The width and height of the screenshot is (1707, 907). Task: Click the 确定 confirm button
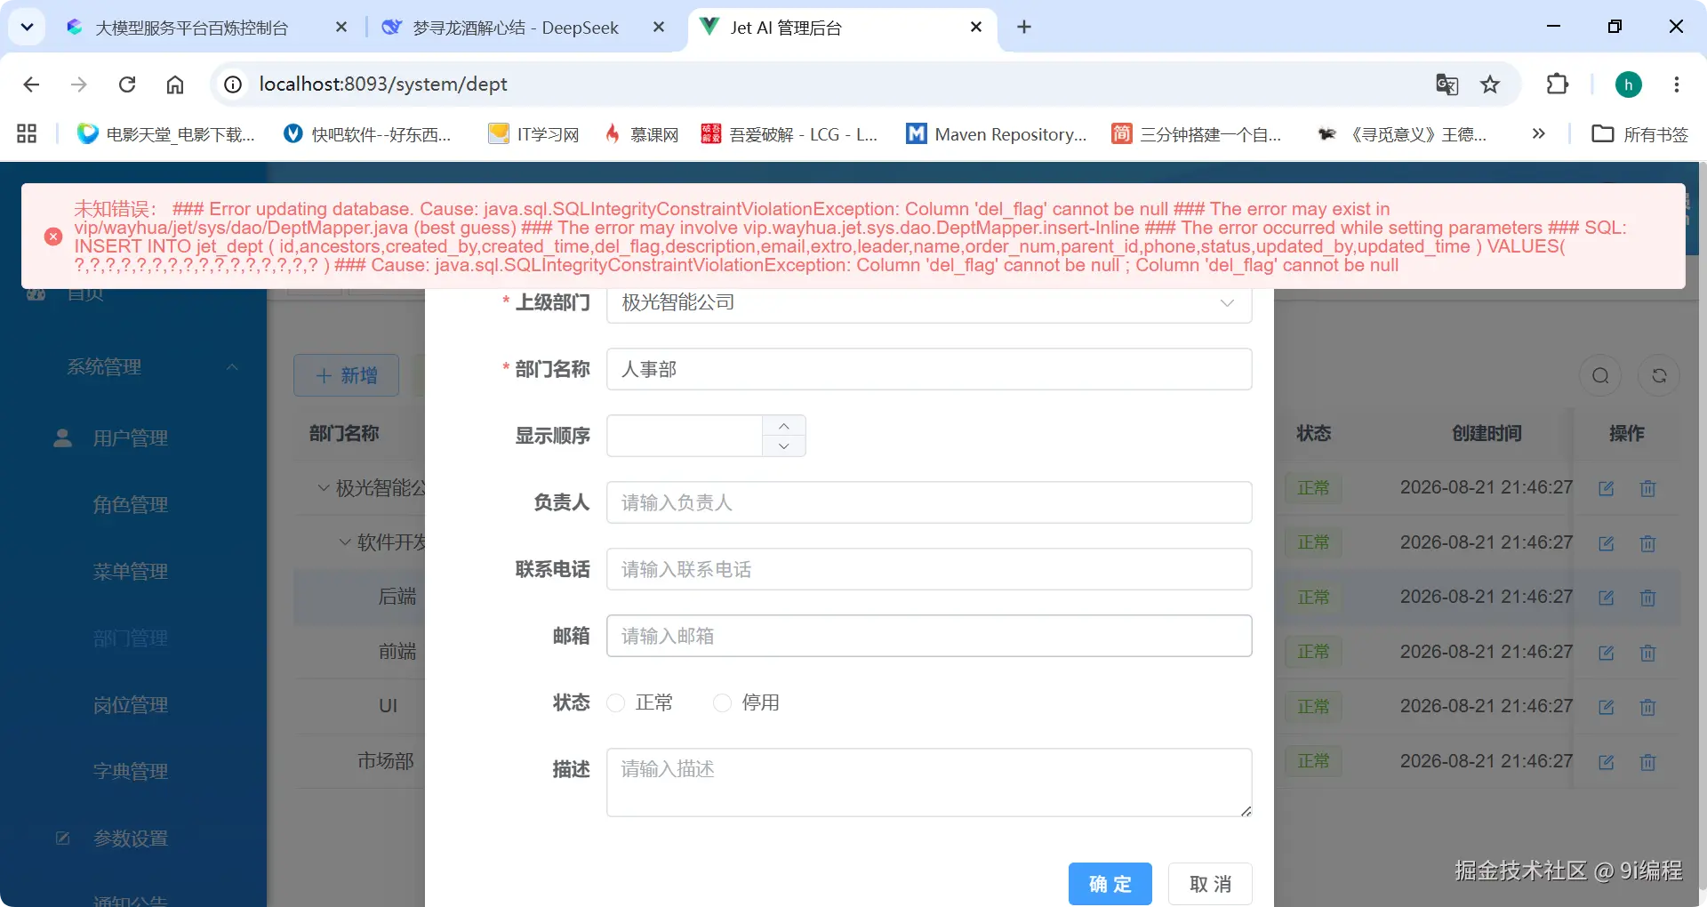tap(1110, 884)
